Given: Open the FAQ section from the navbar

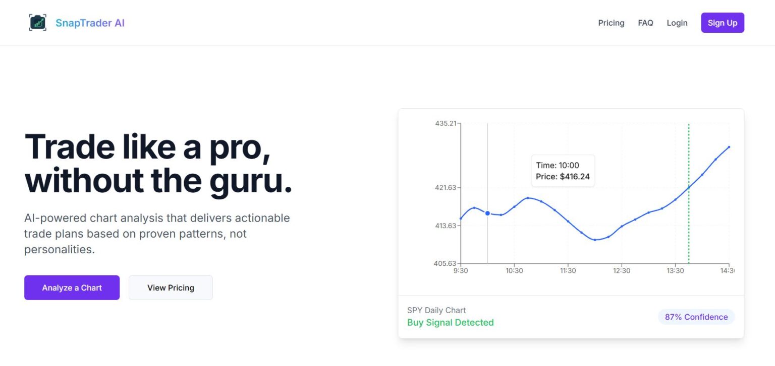Looking at the screenshot, I should (x=646, y=23).
